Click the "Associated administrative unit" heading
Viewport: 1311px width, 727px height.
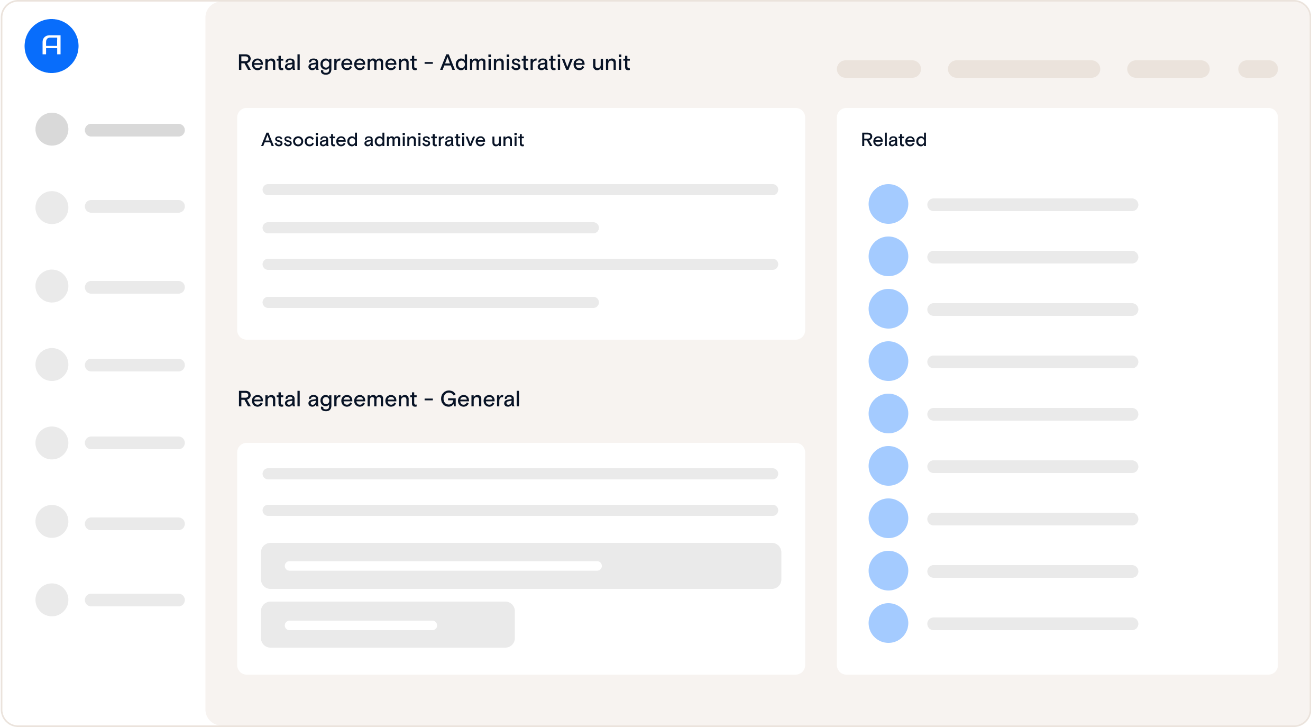(x=392, y=140)
